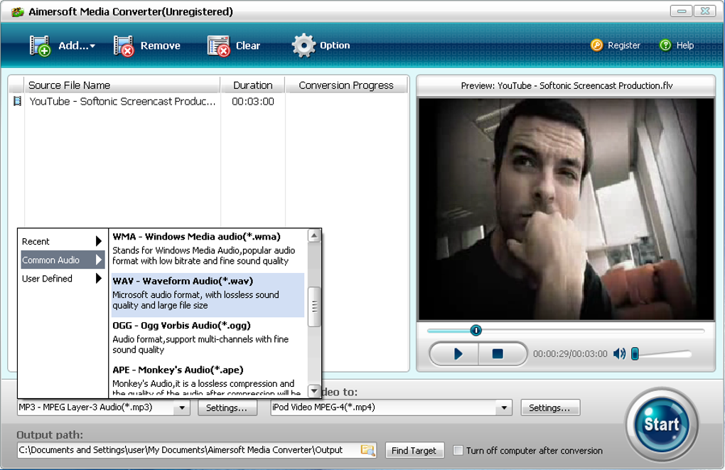Screen dimensions: 725x470
Task: Click the 00:03:00 duration cell
Action: tap(253, 101)
